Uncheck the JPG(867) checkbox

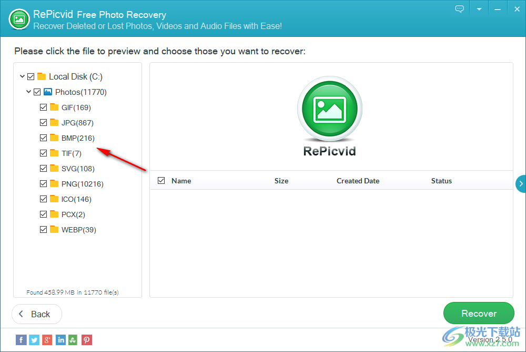[43, 122]
